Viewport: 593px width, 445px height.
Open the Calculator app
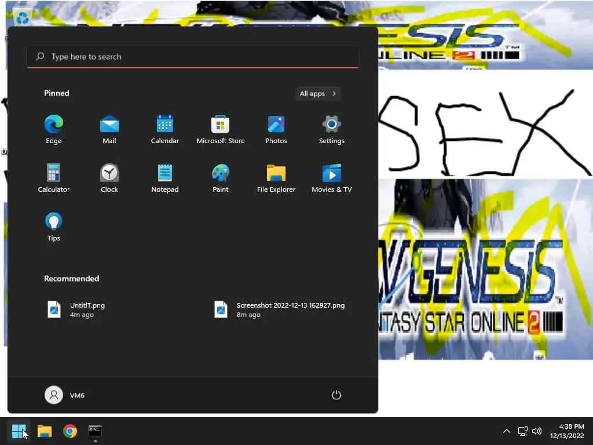pyautogui.click(x=54, y=178)
